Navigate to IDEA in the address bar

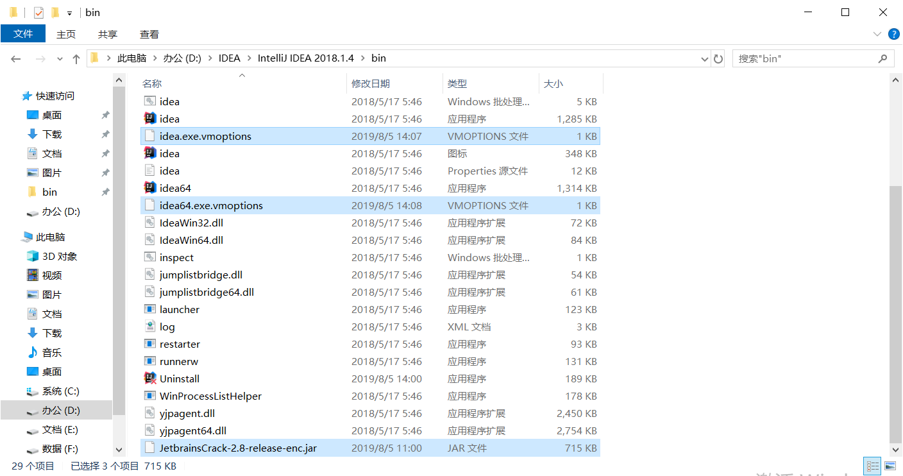229,58
